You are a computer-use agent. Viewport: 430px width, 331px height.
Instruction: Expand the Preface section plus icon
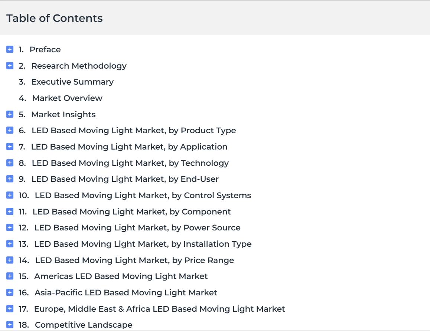click(10, 49)
